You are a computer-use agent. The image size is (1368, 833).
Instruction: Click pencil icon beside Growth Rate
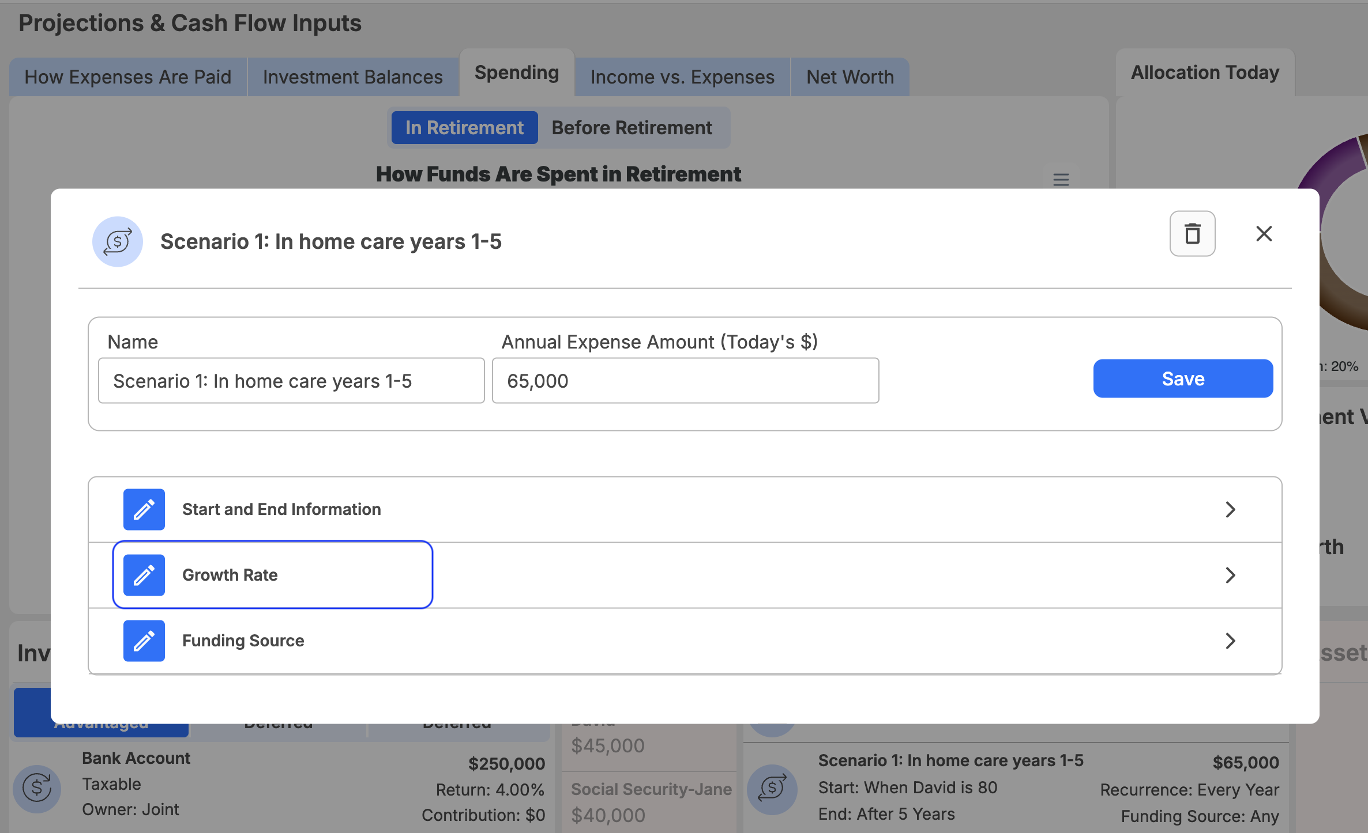pos(144,575)
